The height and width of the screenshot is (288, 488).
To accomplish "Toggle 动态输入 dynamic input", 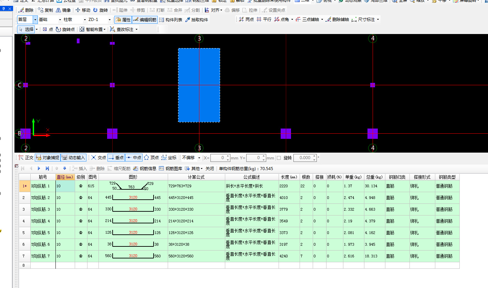I will coord(73,158).
